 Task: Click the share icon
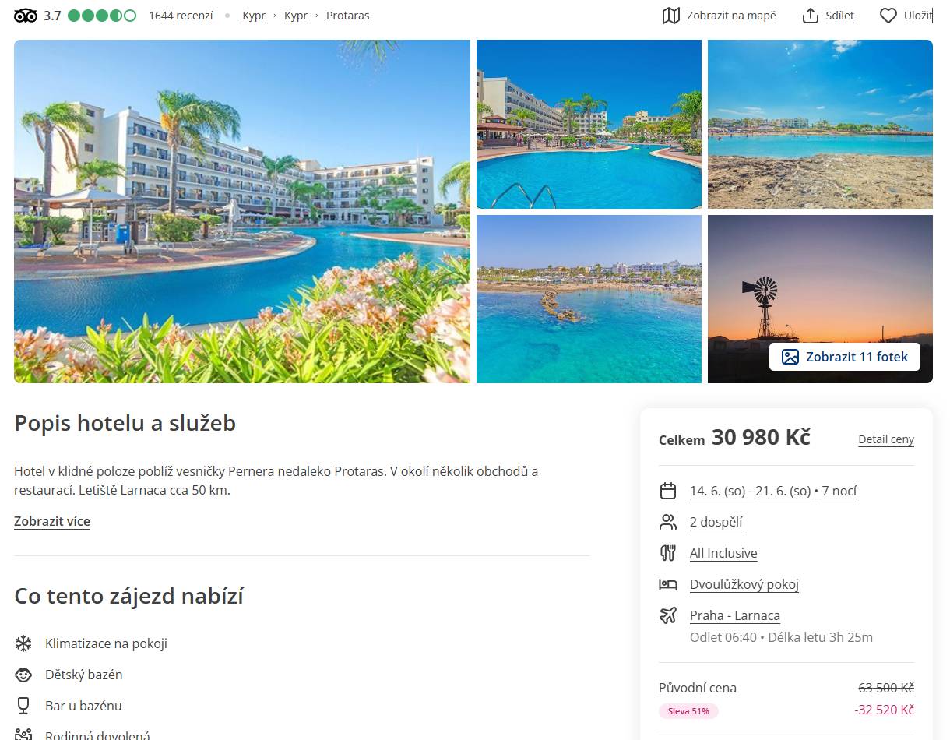click(811, 16)
